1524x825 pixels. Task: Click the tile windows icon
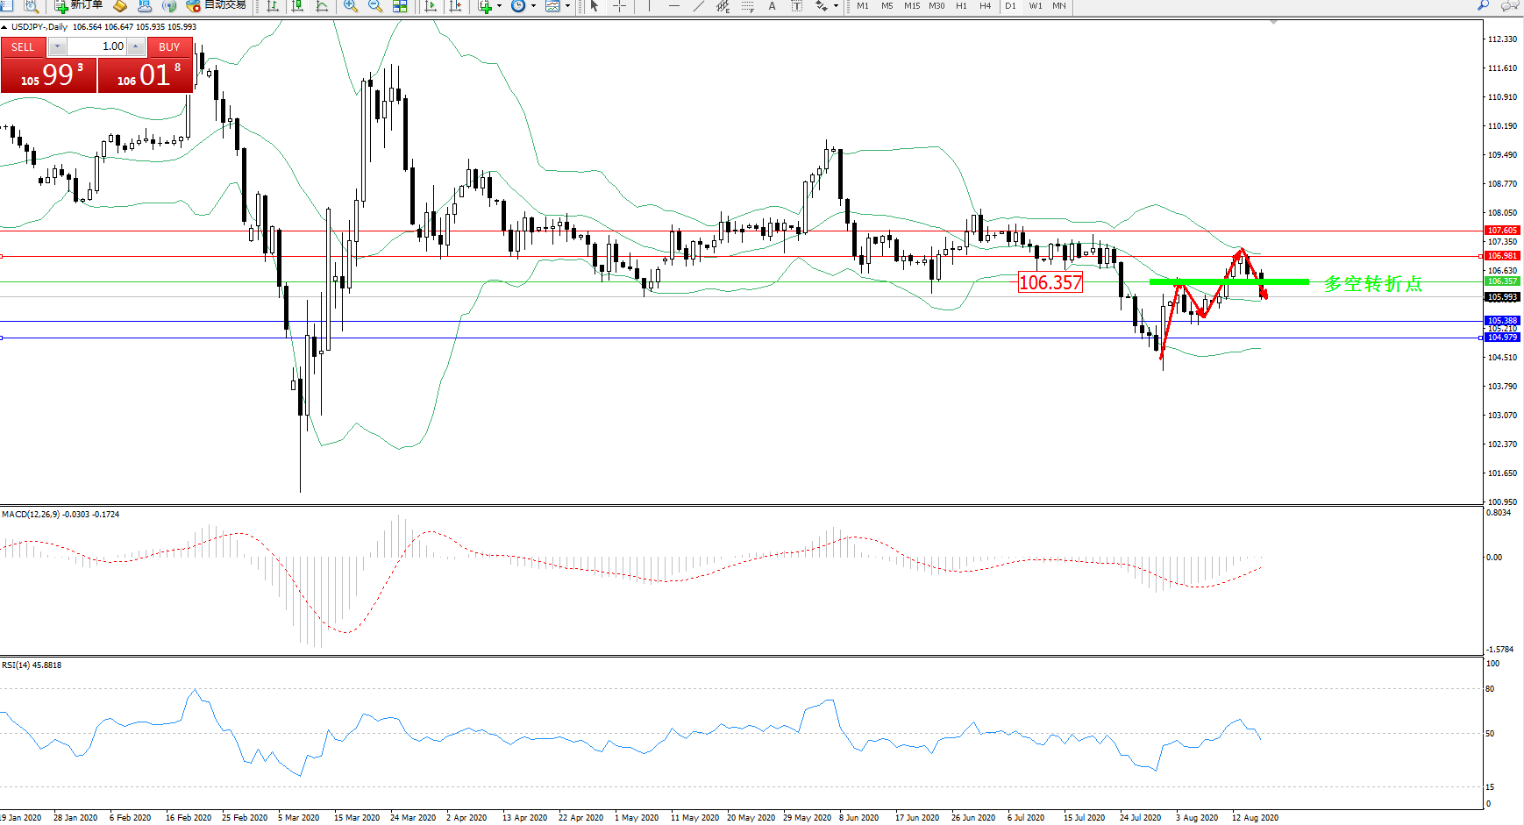400,6
